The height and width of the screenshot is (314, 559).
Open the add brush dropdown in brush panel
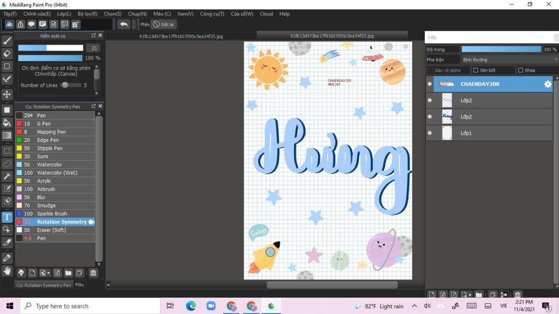pyautogui.click(x=45, y=273)
